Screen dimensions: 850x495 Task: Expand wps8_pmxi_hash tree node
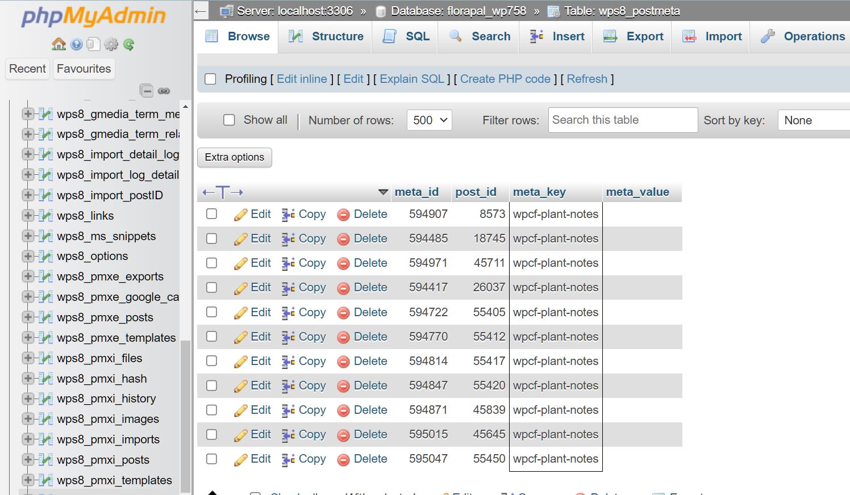click(x=28, y=379)
